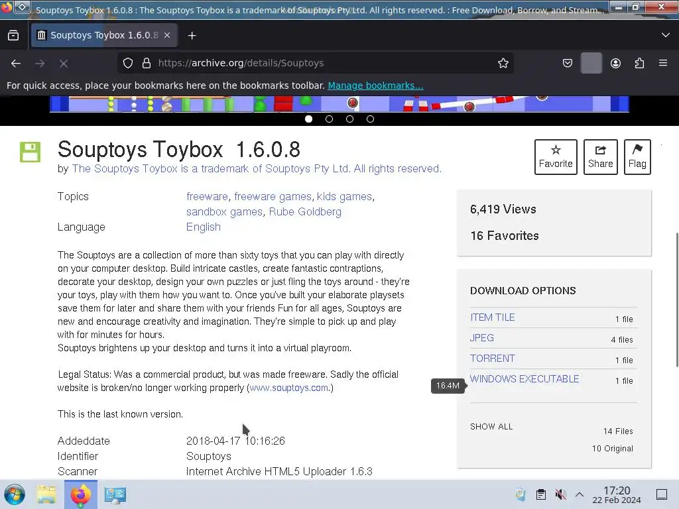Open the sandbox games topic
The image size is (679, 509).
[x=224, y=211]
